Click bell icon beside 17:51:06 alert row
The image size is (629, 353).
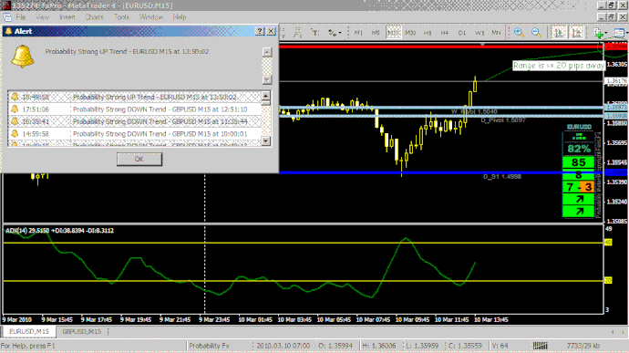tap(15, 109)
